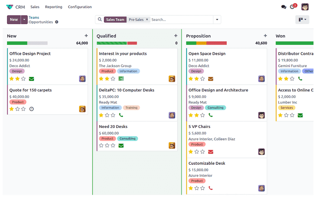Set third star on Interest in your products
Image resolution: width=315 pixels, height=197 pixels.
[113, 78]
